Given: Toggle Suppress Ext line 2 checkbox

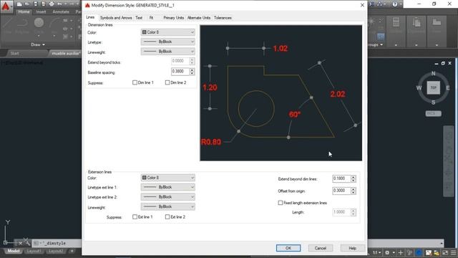Looking at the screenshot, I should [x=167, y=216].
